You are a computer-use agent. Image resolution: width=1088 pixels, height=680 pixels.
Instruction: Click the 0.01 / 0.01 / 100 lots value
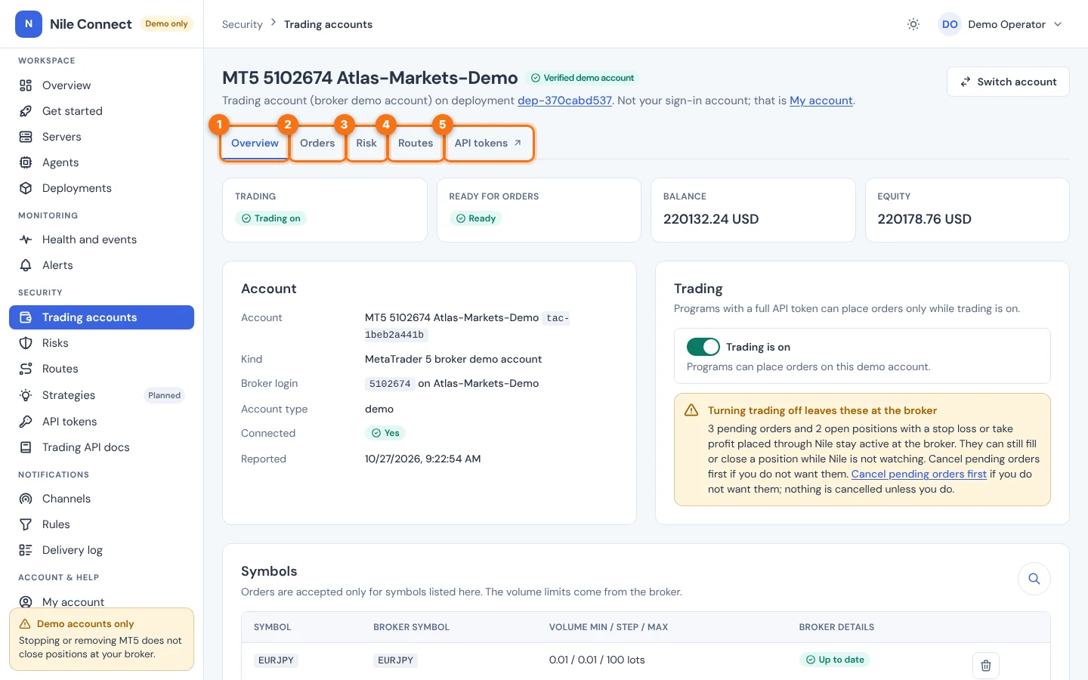(597, 660)
